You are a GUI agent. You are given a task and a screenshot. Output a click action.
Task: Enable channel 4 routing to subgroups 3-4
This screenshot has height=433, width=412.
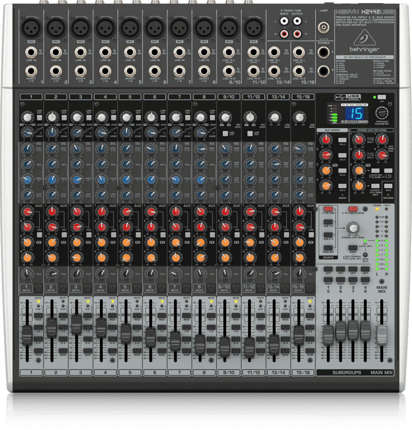pos(112,339)
